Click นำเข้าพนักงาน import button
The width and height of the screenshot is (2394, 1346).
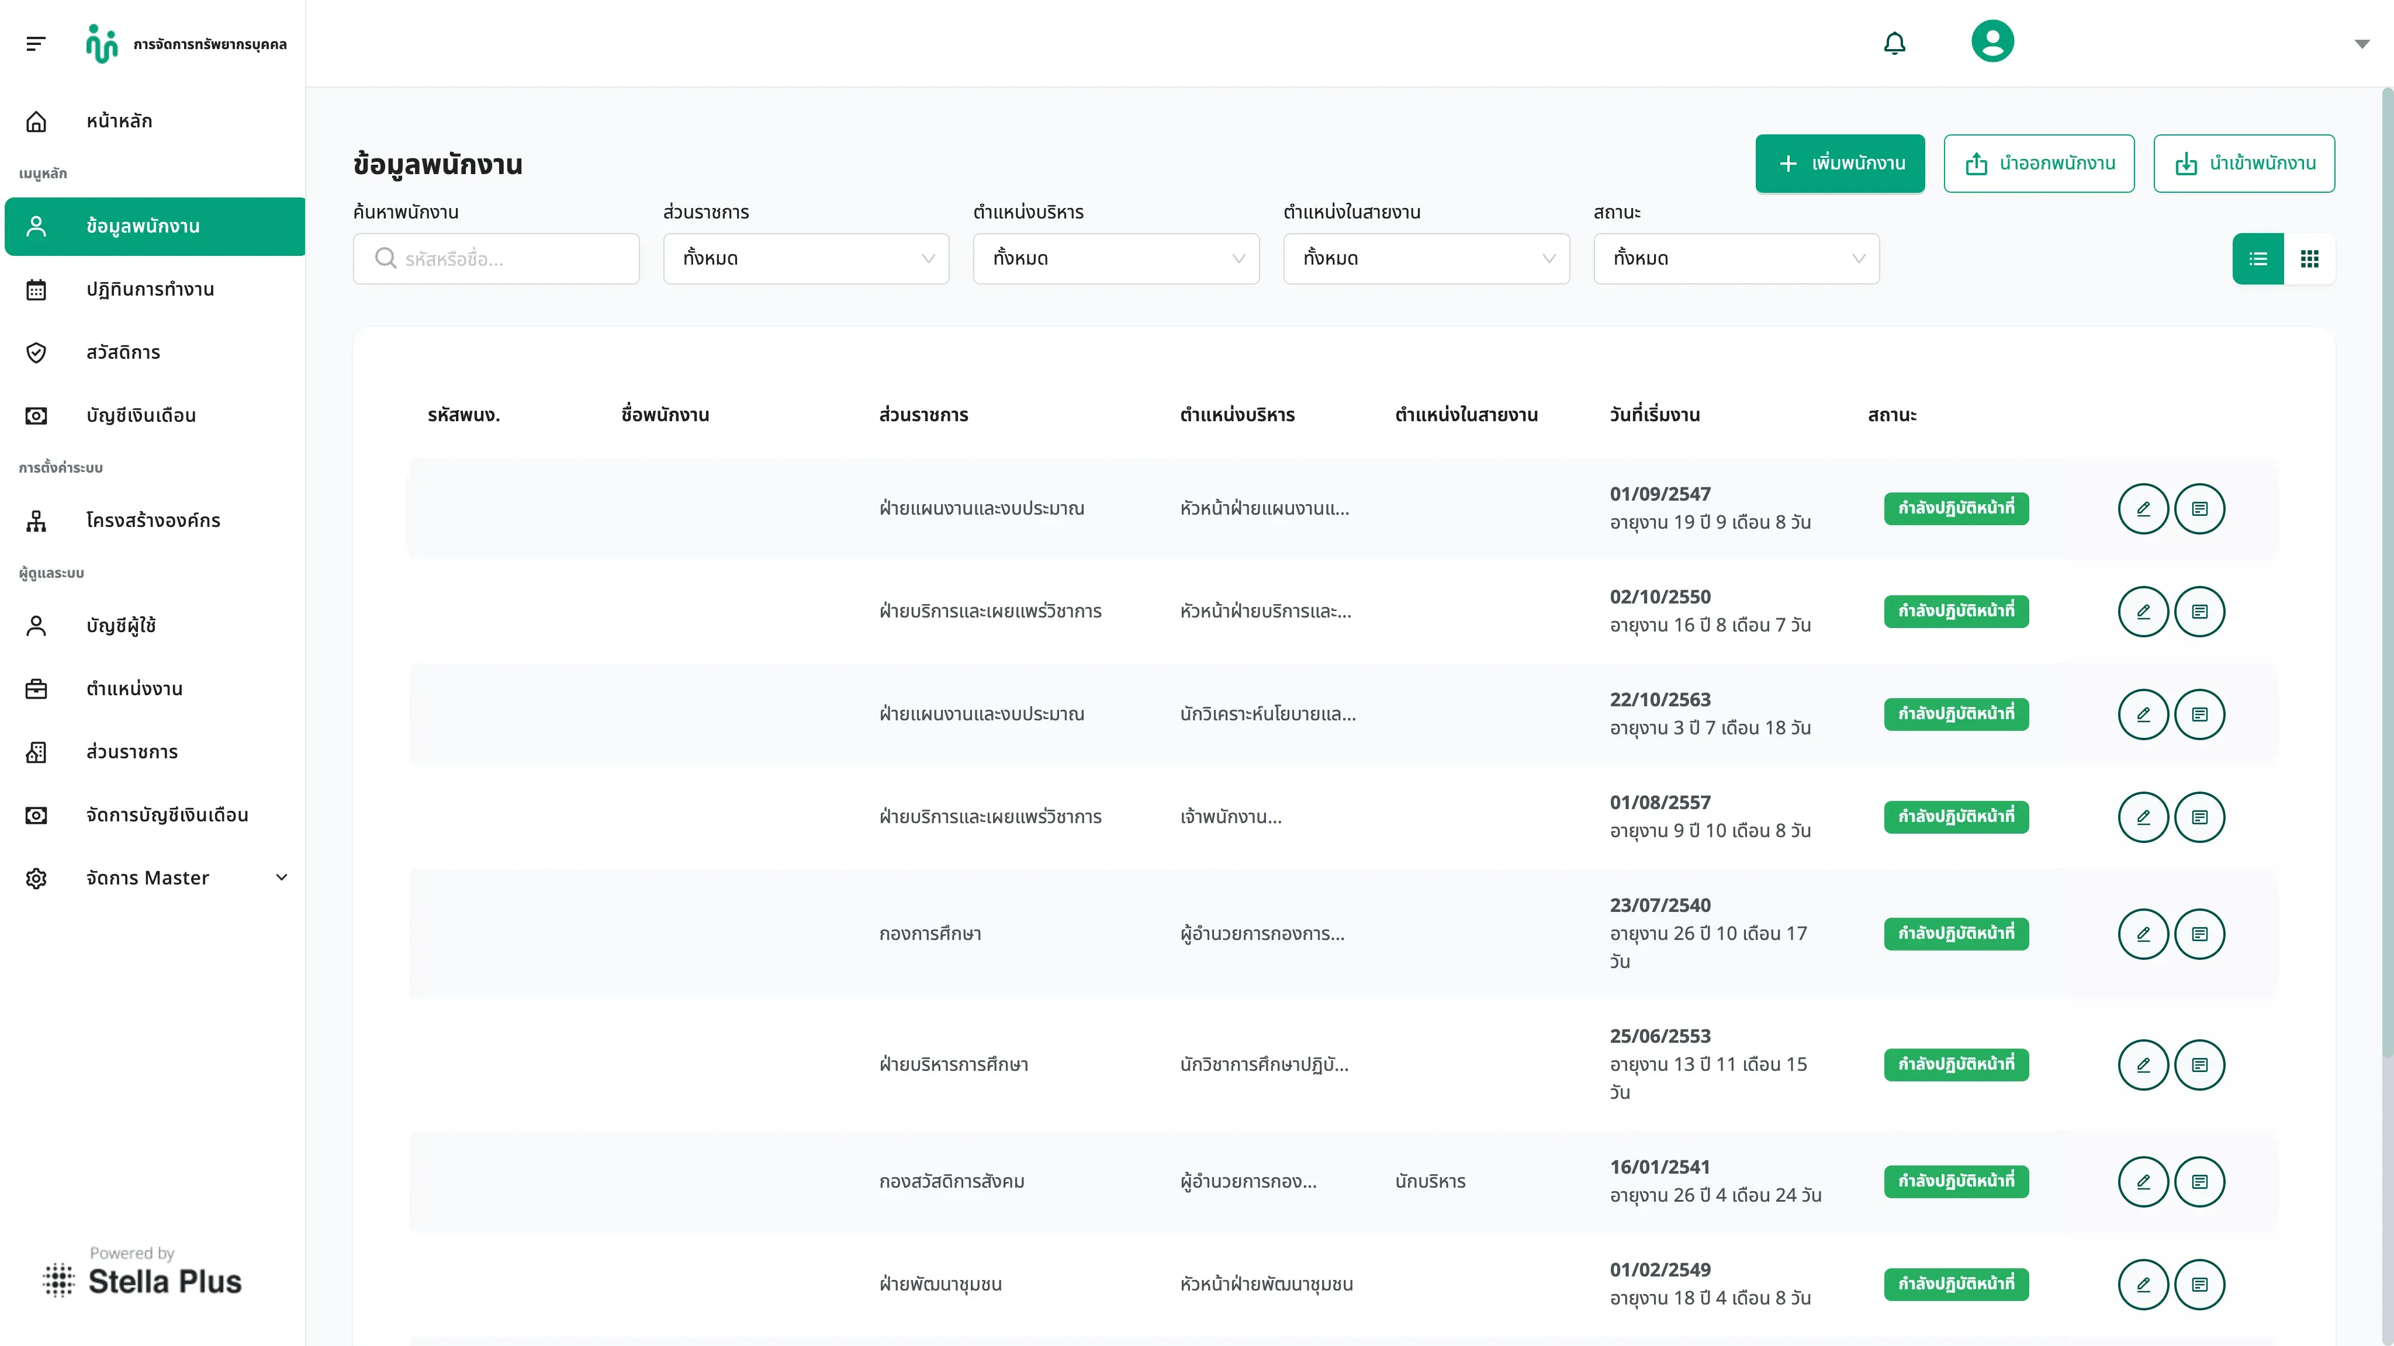pyautogui.click(x=2243, y=164)
